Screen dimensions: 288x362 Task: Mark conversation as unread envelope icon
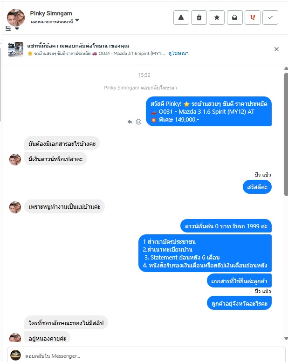tap(235, 17)
